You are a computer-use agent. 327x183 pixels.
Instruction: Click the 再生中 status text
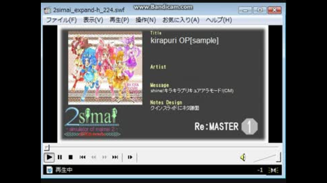point(64,170)
